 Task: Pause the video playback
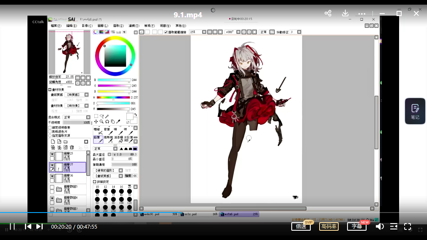coord(12,226)
